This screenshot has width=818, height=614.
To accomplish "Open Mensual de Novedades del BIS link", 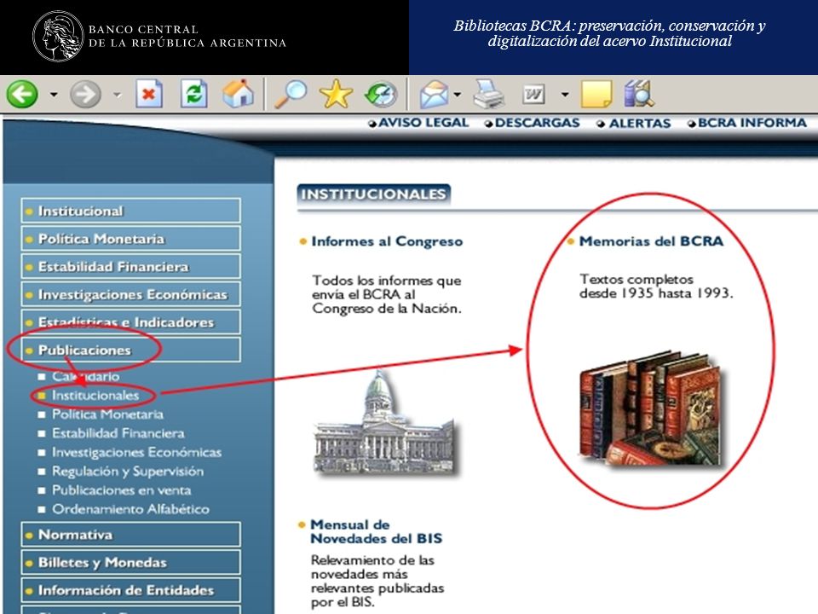I will coord(376,531).
